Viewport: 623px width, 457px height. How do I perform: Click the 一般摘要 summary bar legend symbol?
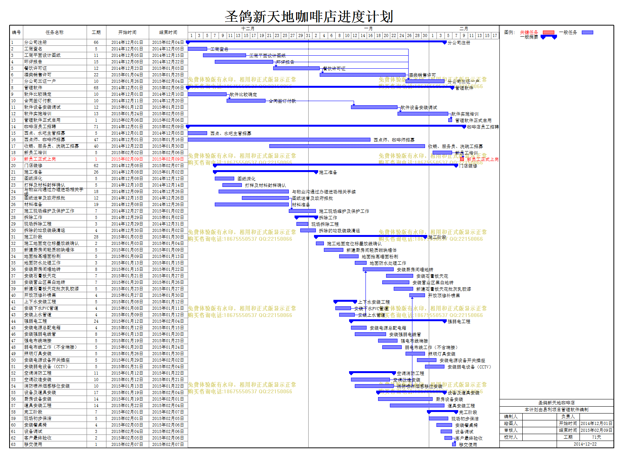[x=549, y=37]
